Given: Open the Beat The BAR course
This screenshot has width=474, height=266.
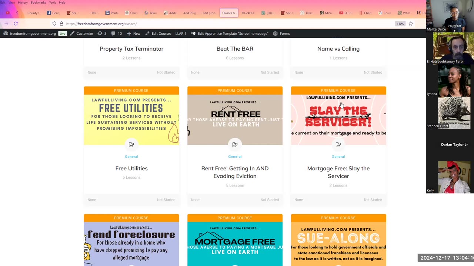Looking at the screenshot, I should tap(235, 49).
